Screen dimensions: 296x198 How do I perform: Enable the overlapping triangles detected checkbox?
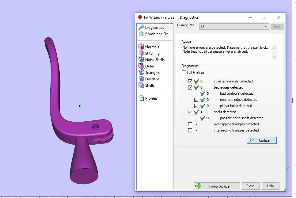(x=190, y=124)
